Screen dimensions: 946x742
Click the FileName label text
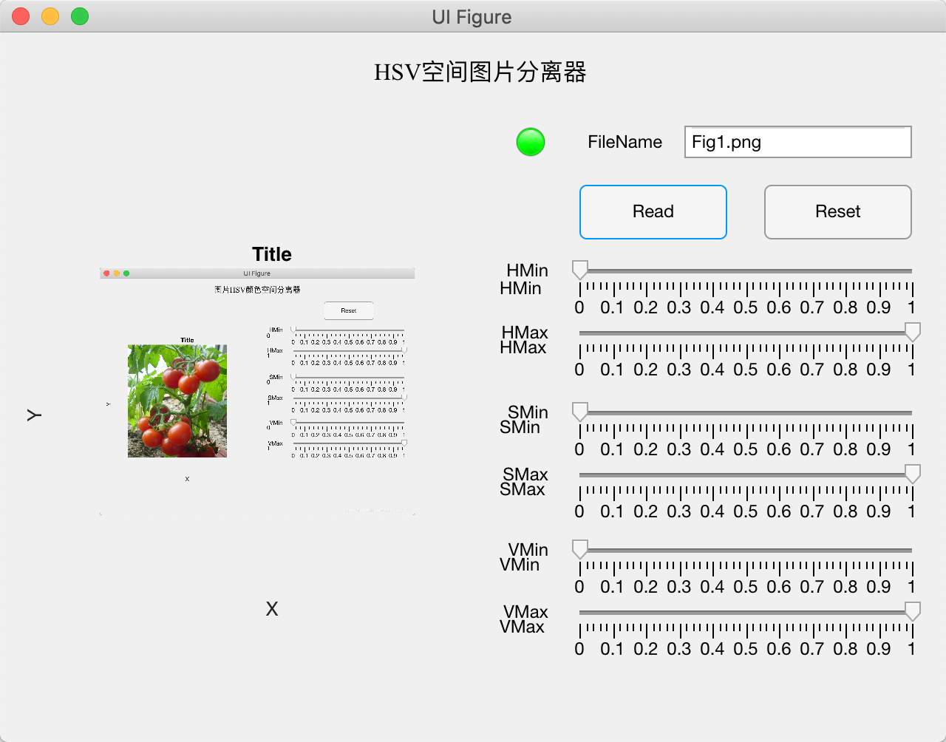coord(625,142)
